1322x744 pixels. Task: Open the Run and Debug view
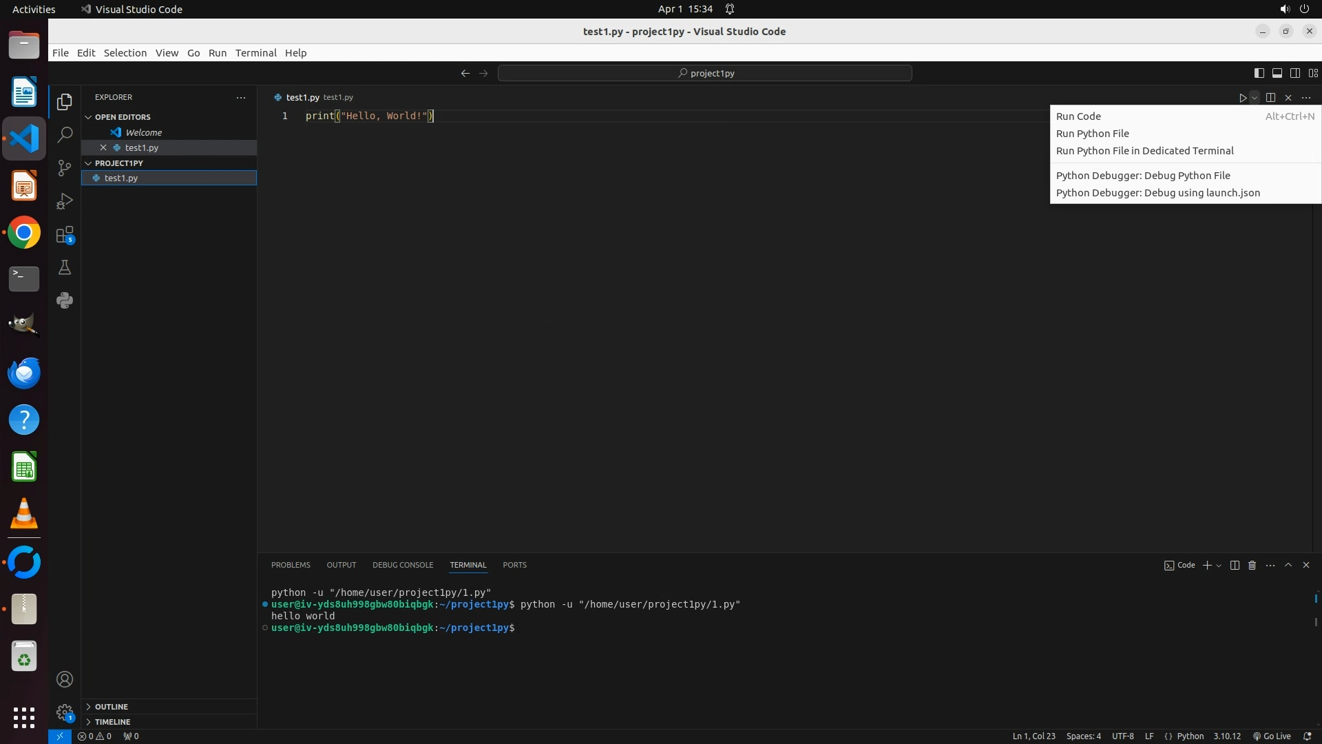pos(65,201)
